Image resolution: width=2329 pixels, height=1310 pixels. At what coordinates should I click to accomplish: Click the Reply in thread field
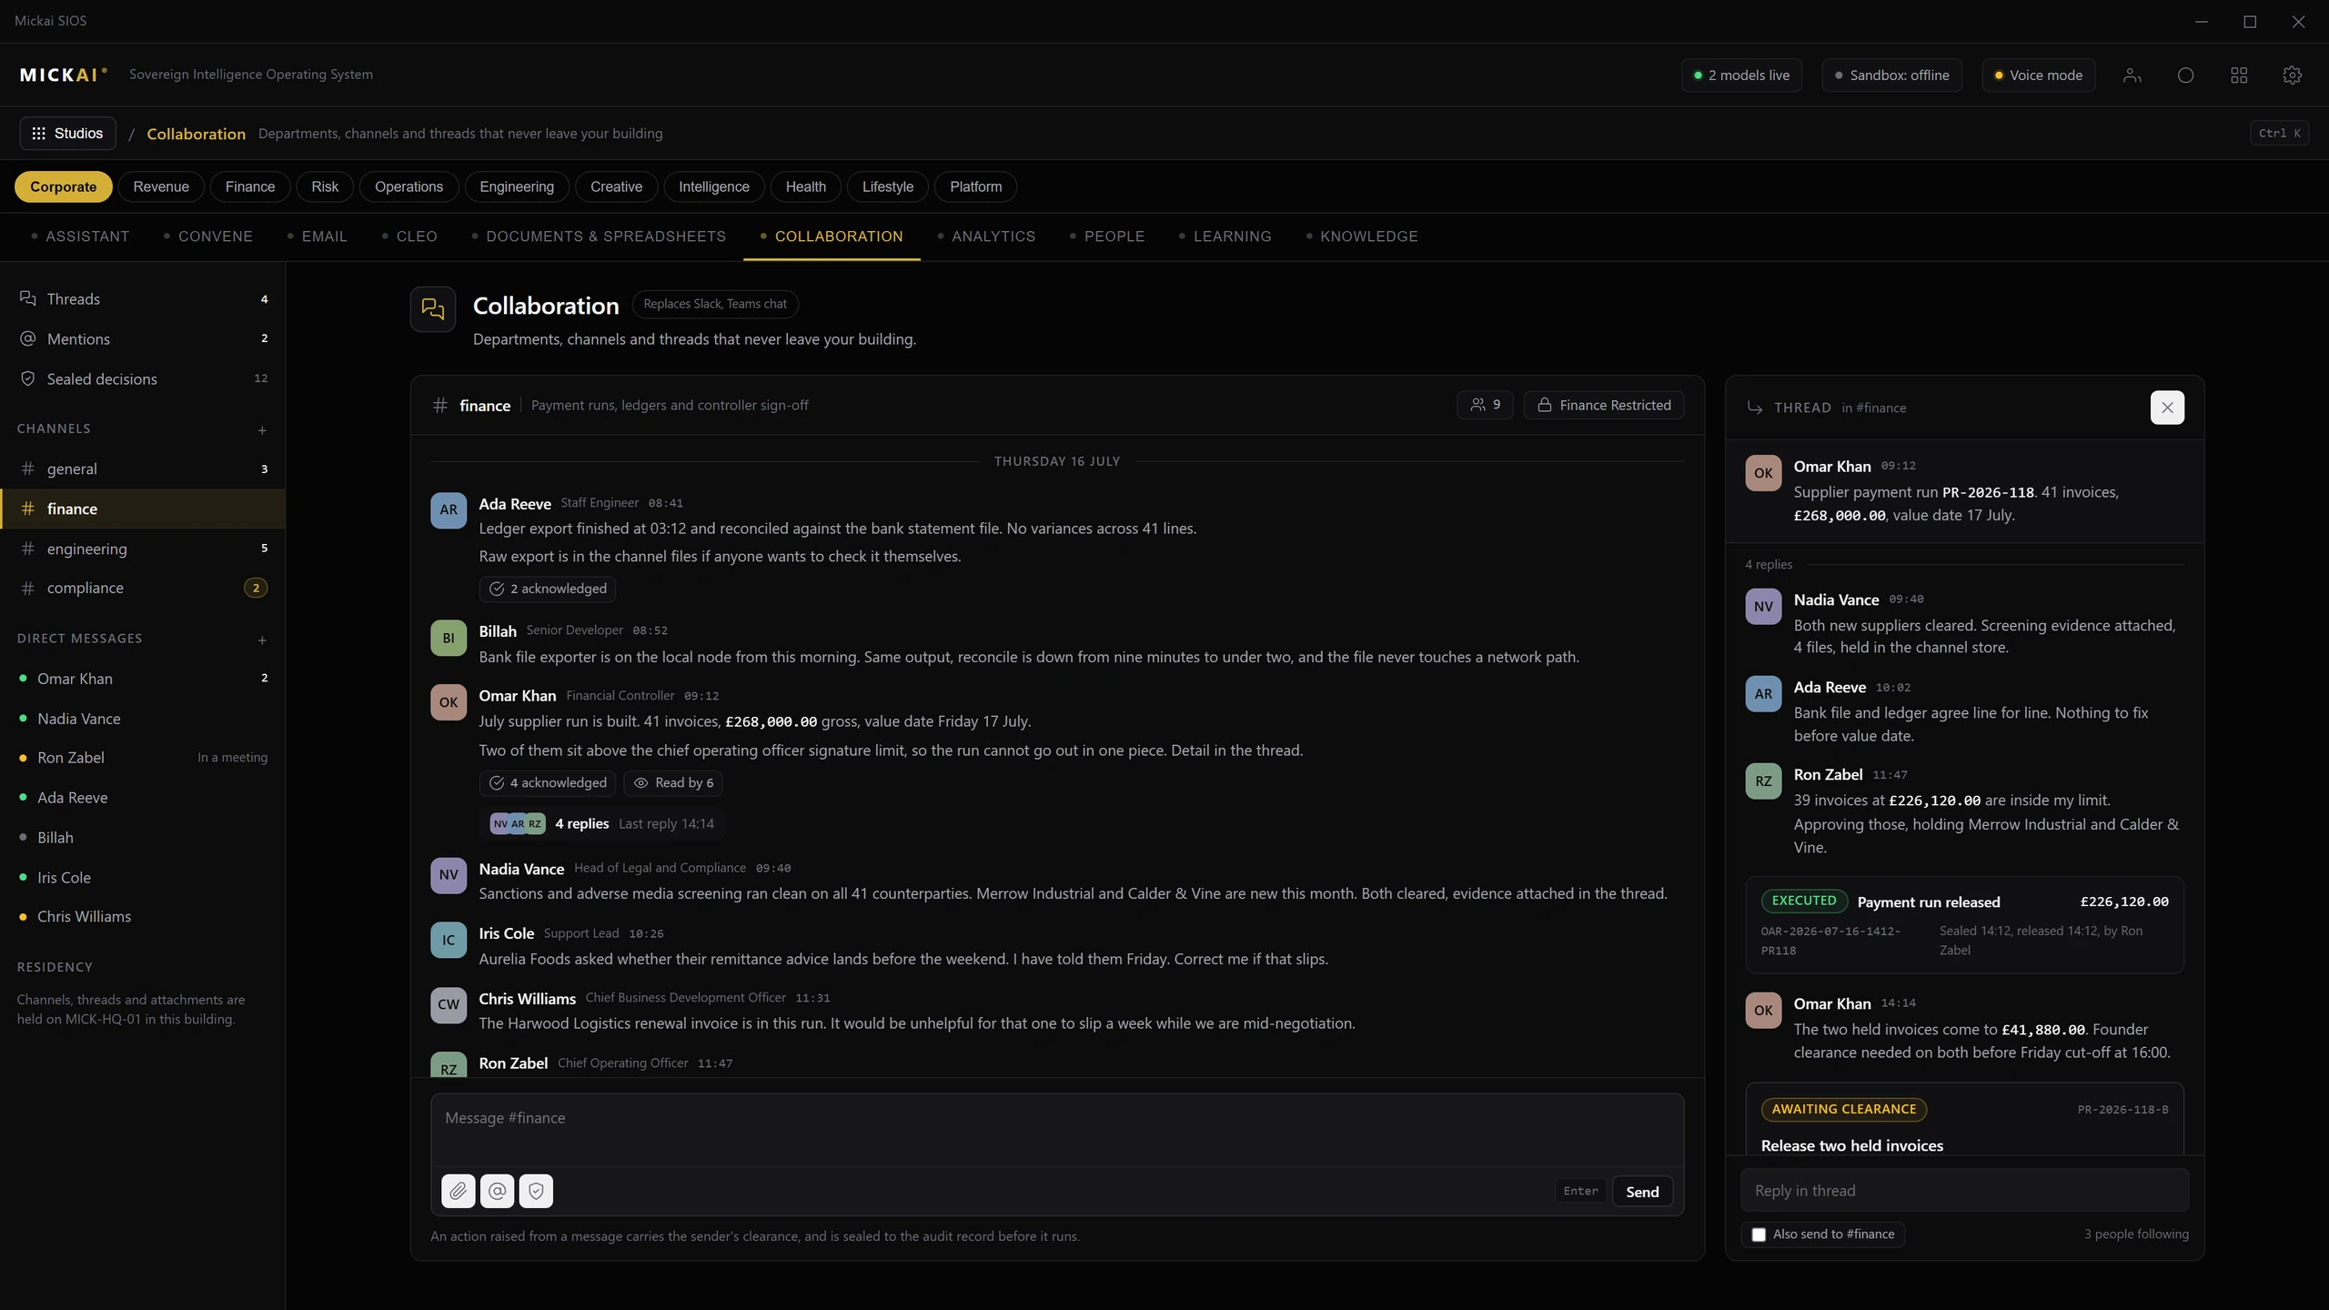pos(1964,1191)
